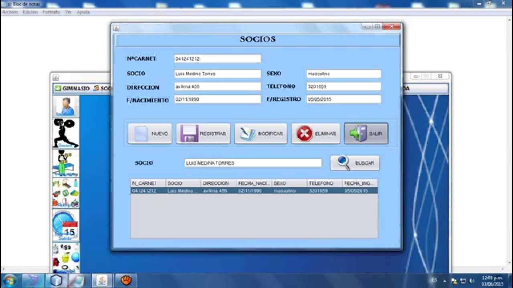Viewport: 513px width, 288px height.
Task: Select the table cell with 041241212
Action: pyautogui.click(x=148, y=191)
